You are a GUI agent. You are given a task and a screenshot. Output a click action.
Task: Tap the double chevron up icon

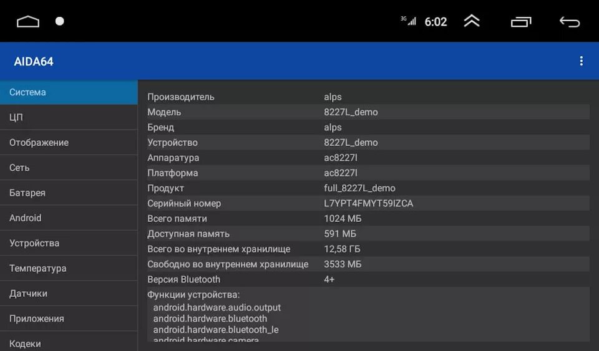coord(472,21)
